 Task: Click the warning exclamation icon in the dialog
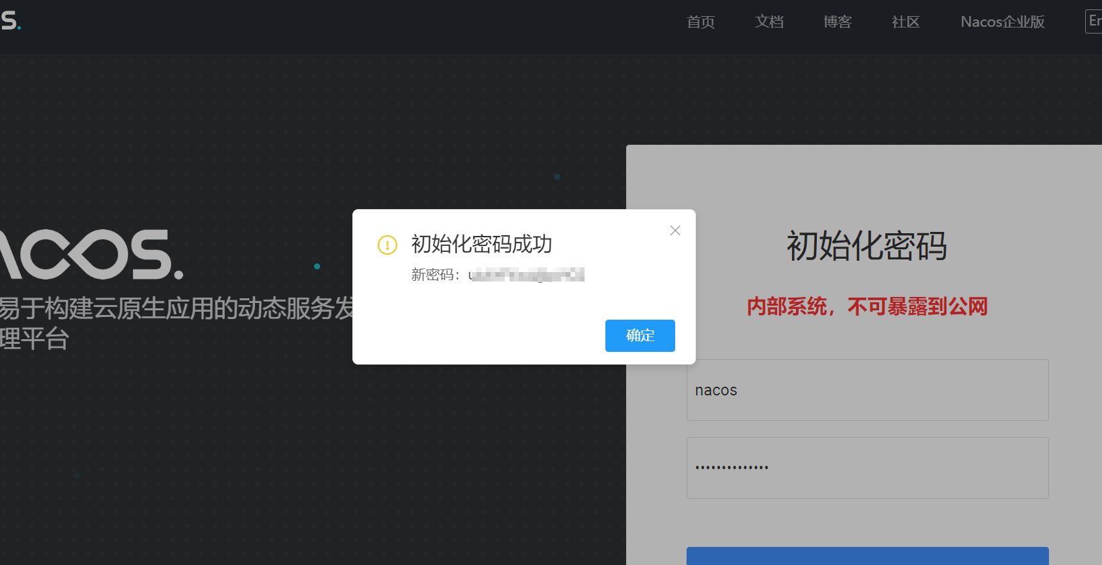pos(387,245)
